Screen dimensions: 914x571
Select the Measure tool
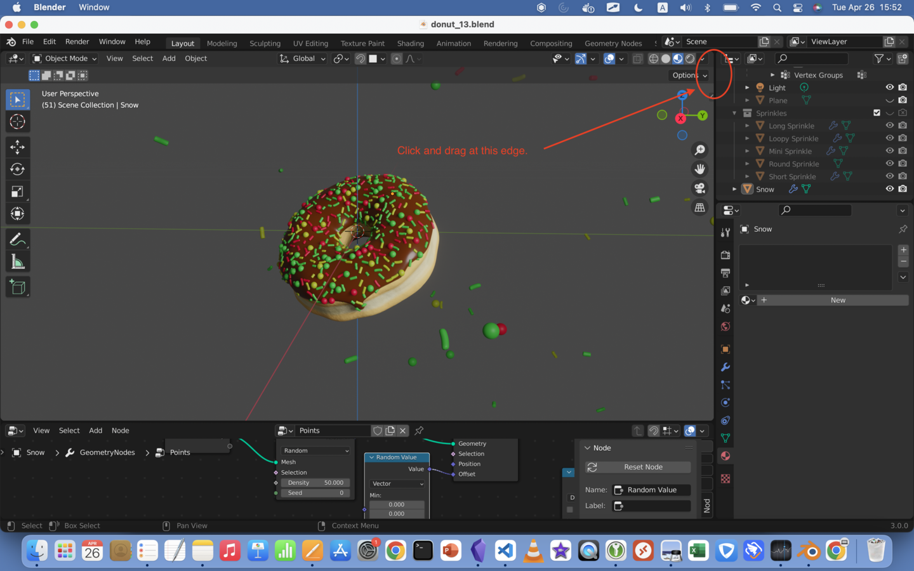pos(17,262)
